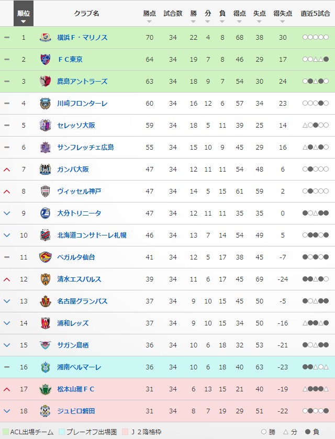Image resolution: width=335 pixels, height=439 pixels.
Task: Click the Kawasaki Frontale club crest
Action: [45, 104]
